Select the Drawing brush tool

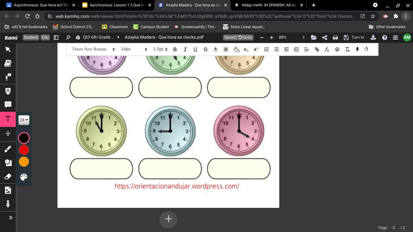8,149
